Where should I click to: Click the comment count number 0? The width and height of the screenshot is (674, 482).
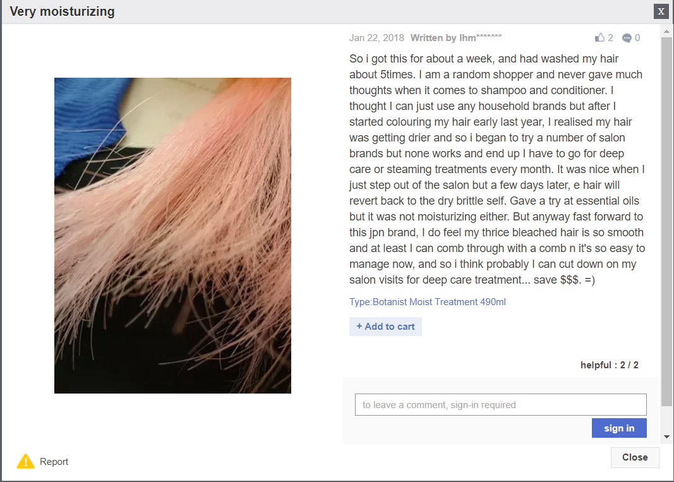pyautogui.click(x=637, y=38)
